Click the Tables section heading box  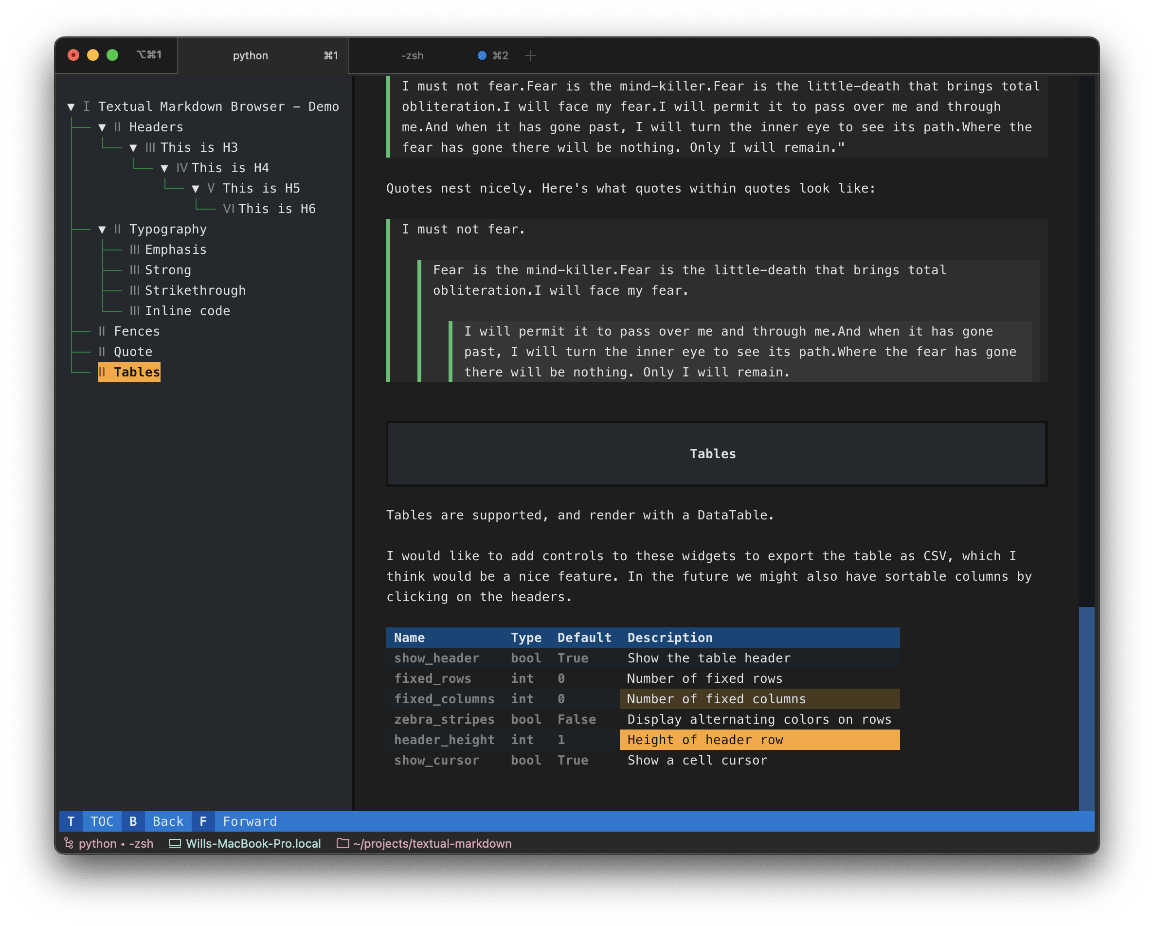coord(717,454)
